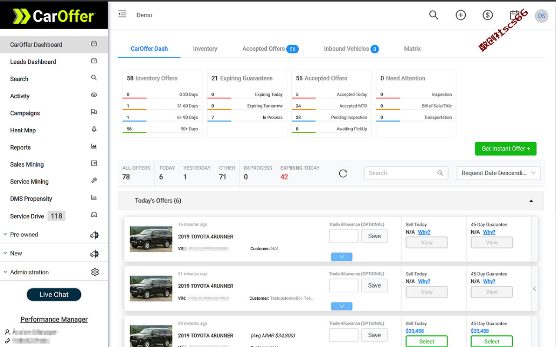
Task: Click the car-gear icon beside Pre-owned
Action: (94, 235)
